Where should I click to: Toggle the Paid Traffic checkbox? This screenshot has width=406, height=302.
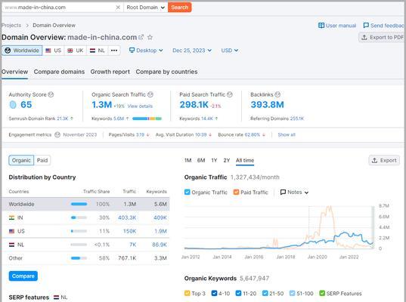(236, 192)
